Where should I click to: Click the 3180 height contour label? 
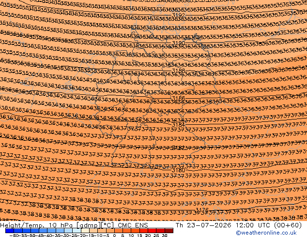pos(178,170)
